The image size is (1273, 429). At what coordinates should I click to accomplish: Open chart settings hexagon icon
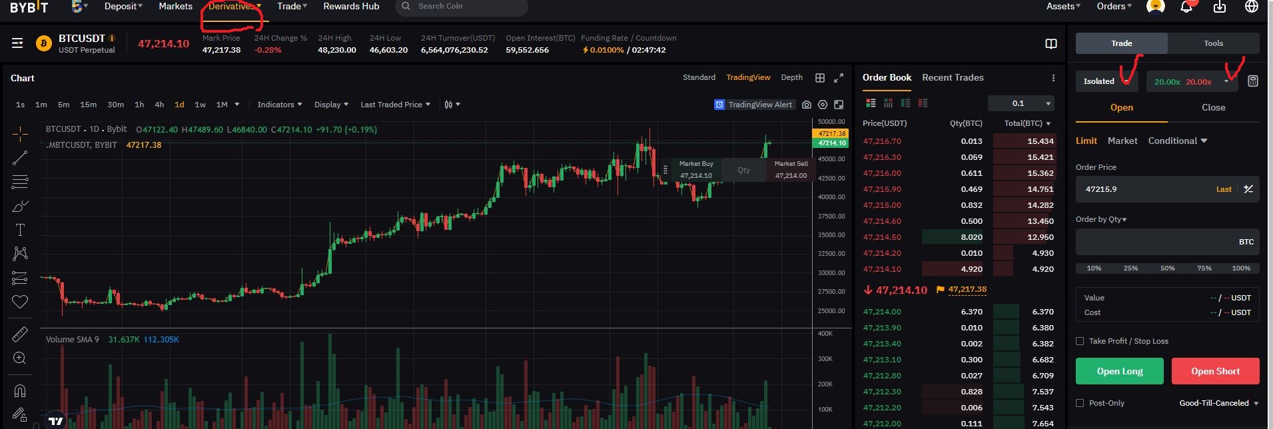tap(823, 105)
